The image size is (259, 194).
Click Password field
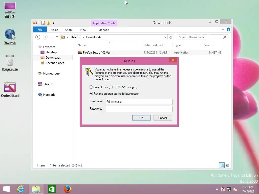coord(139,109)
